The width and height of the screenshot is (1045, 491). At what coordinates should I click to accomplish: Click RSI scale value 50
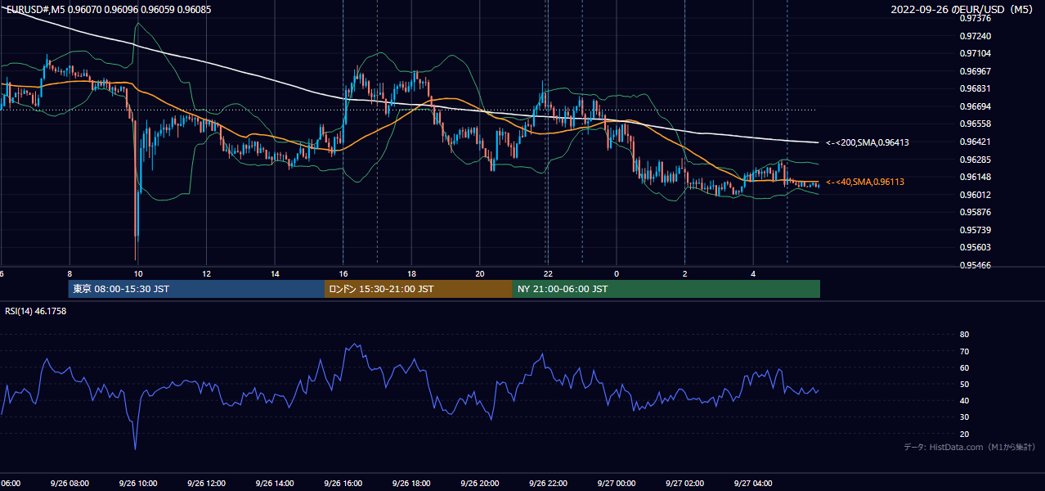point(964,385)
